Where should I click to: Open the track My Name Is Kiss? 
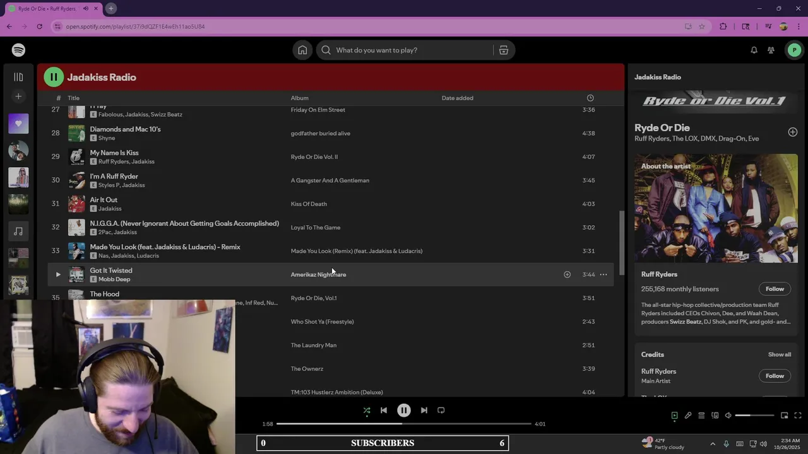(114, 153)
